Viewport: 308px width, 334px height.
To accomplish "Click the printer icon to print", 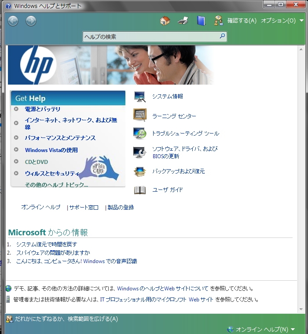I will [183, 21].
